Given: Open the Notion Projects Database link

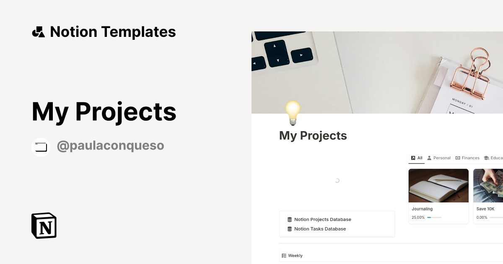Looking at the screenshot, I should click(322, 219).
